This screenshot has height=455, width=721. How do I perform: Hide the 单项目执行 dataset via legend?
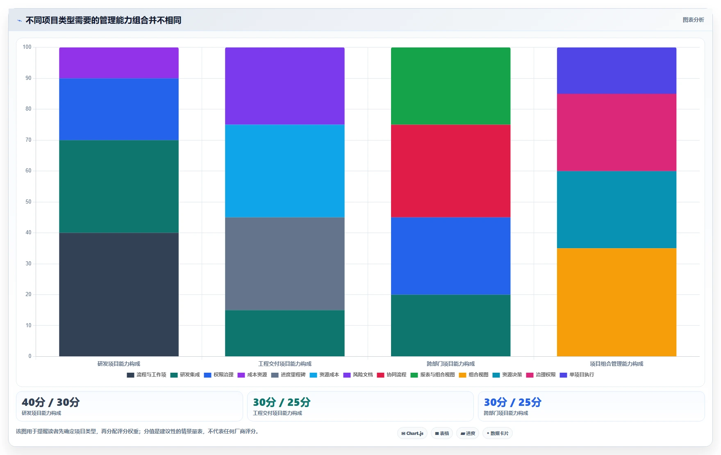577,375
